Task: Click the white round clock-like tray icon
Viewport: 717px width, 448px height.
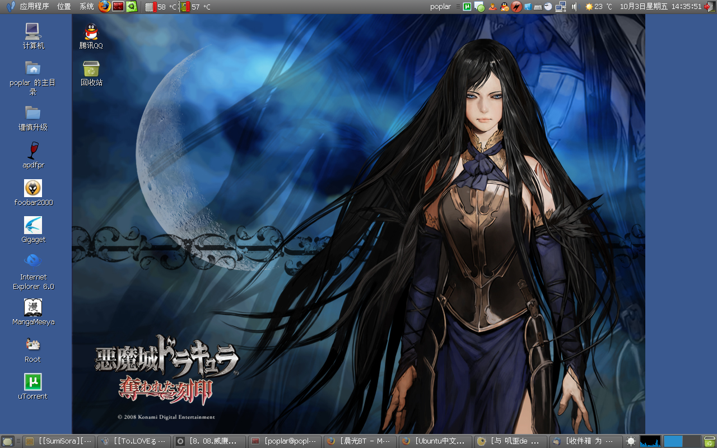Action: click(x=548, y=7)
